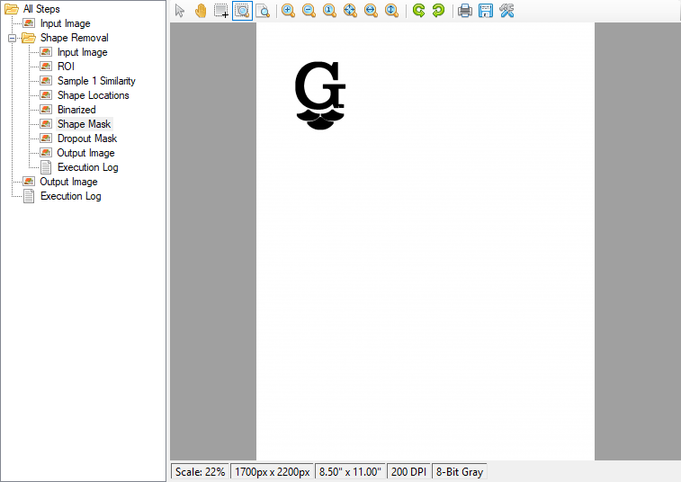Open the tools settings wrench icon
The image size is (681, 482).
click(x=506, y=11)
